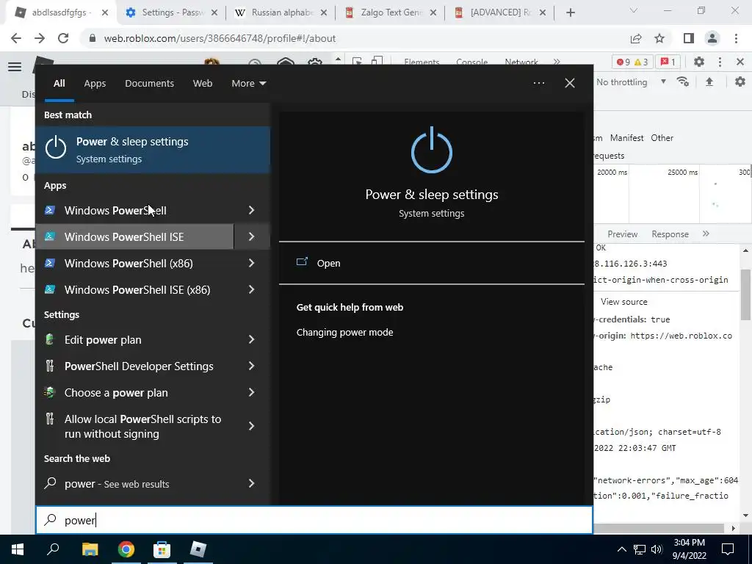Open Changing power mode help link

(345, 333)
